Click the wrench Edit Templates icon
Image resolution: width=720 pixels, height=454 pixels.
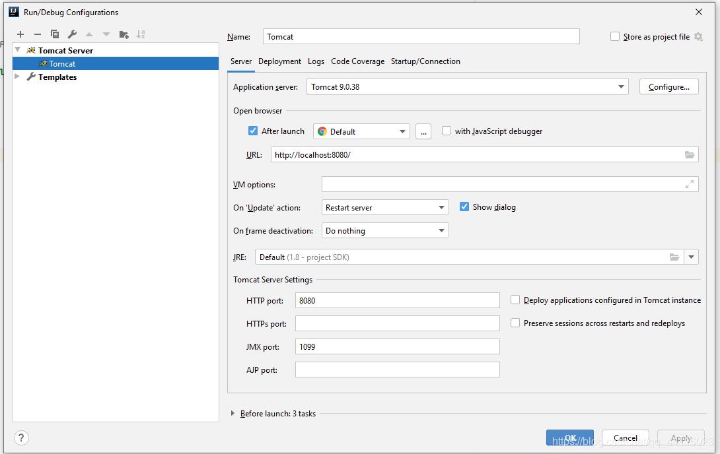click(x=72, y=34)
